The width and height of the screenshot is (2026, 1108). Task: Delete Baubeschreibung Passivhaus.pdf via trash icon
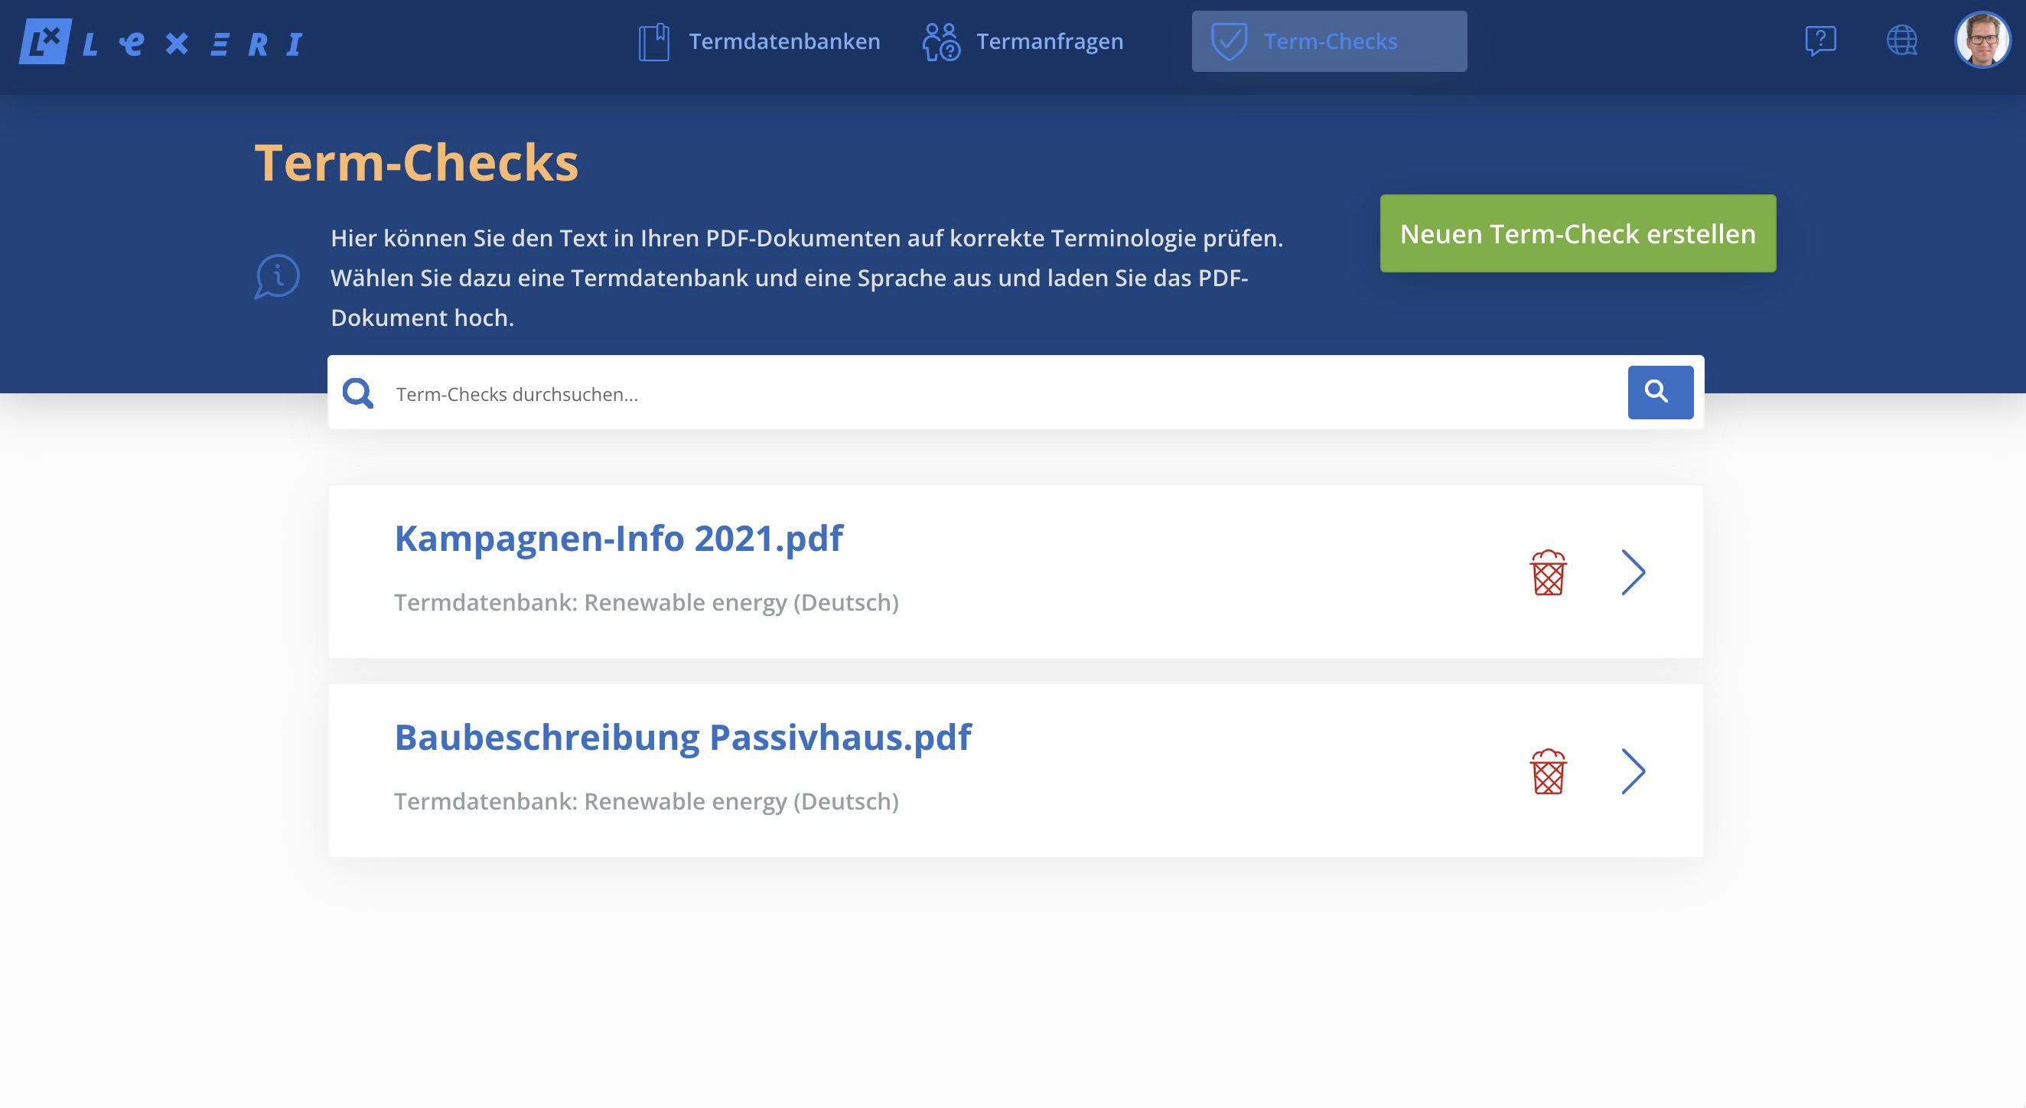[1548, 771]
